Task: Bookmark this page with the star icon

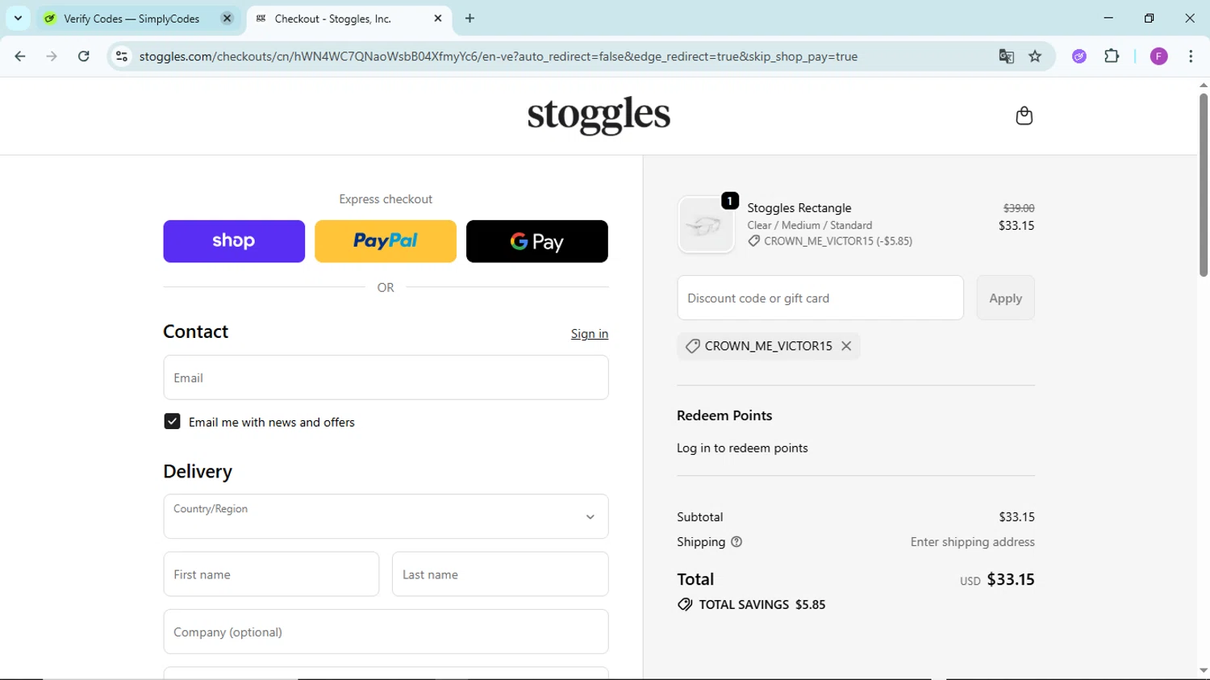Action: tap(1035, 56)
